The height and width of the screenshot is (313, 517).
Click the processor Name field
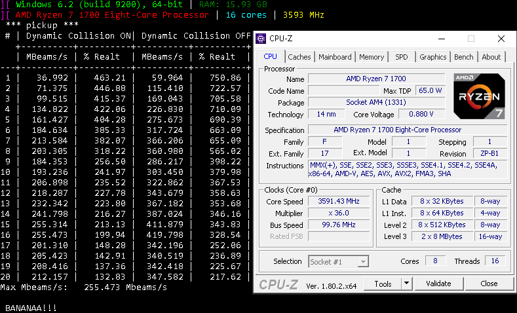click(376, 79)
